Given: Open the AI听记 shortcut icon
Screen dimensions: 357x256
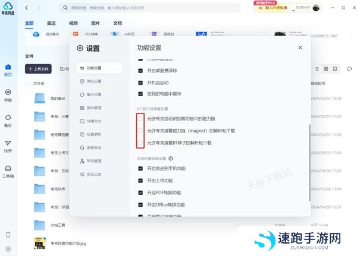Looking at the screenshot, I should pyautogui.click(x=114, y=34).
